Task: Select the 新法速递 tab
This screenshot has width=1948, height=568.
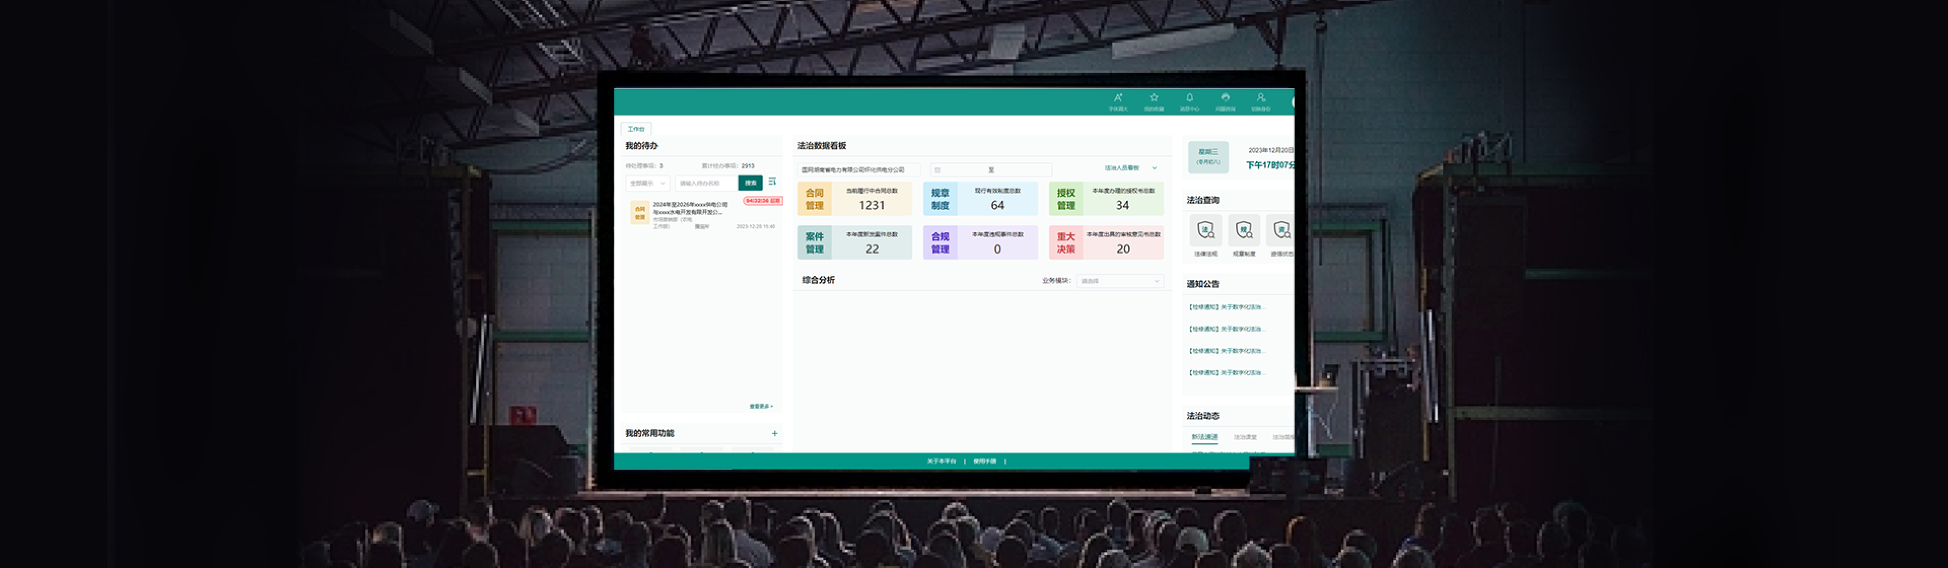Action: tap(1205, 437)
